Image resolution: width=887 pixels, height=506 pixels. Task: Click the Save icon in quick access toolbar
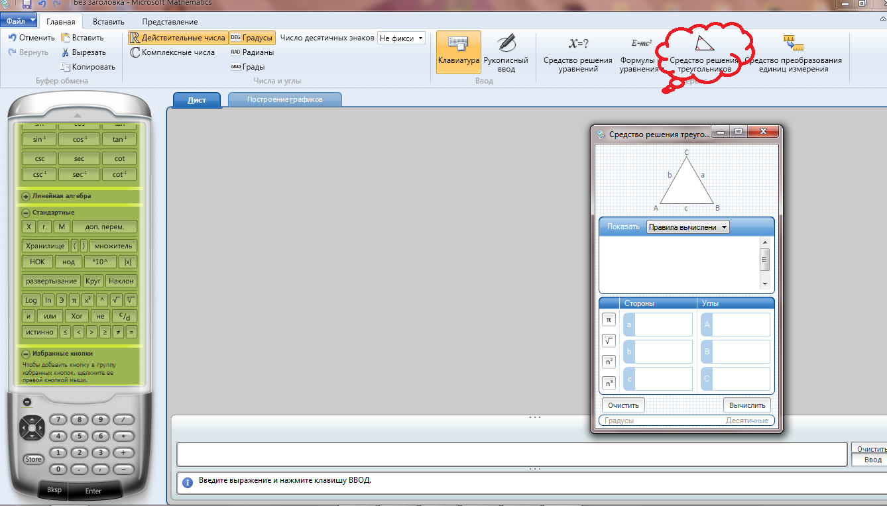pyautogui.click(x=27, y=4)
